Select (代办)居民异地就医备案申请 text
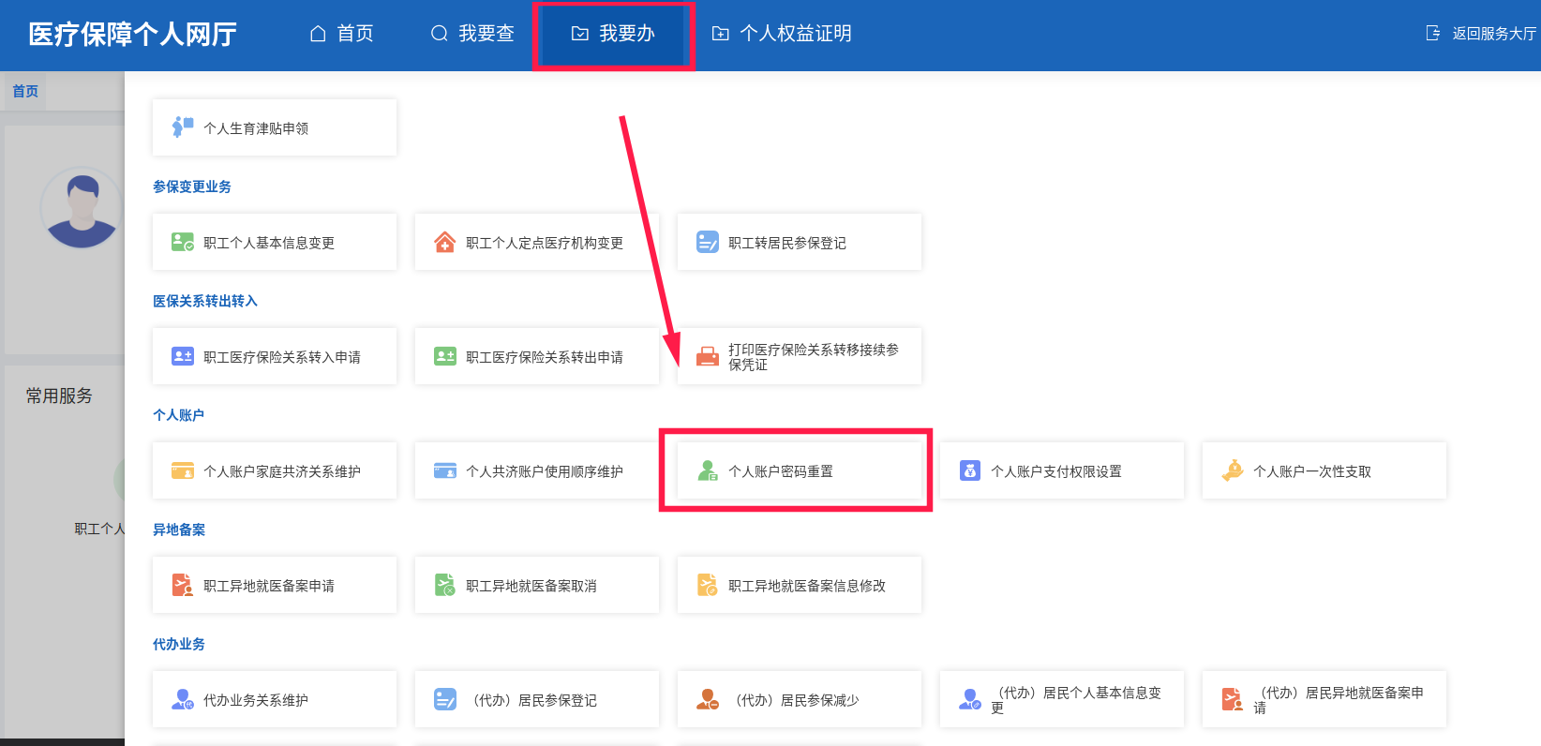The width and height of the screenshot is (1541, 746). click(1339, 699)
